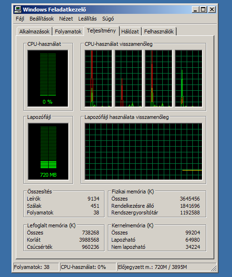Viewport: 232px width, 277px height.
Task: Open the Fájl menu
Action: point(20,19)
